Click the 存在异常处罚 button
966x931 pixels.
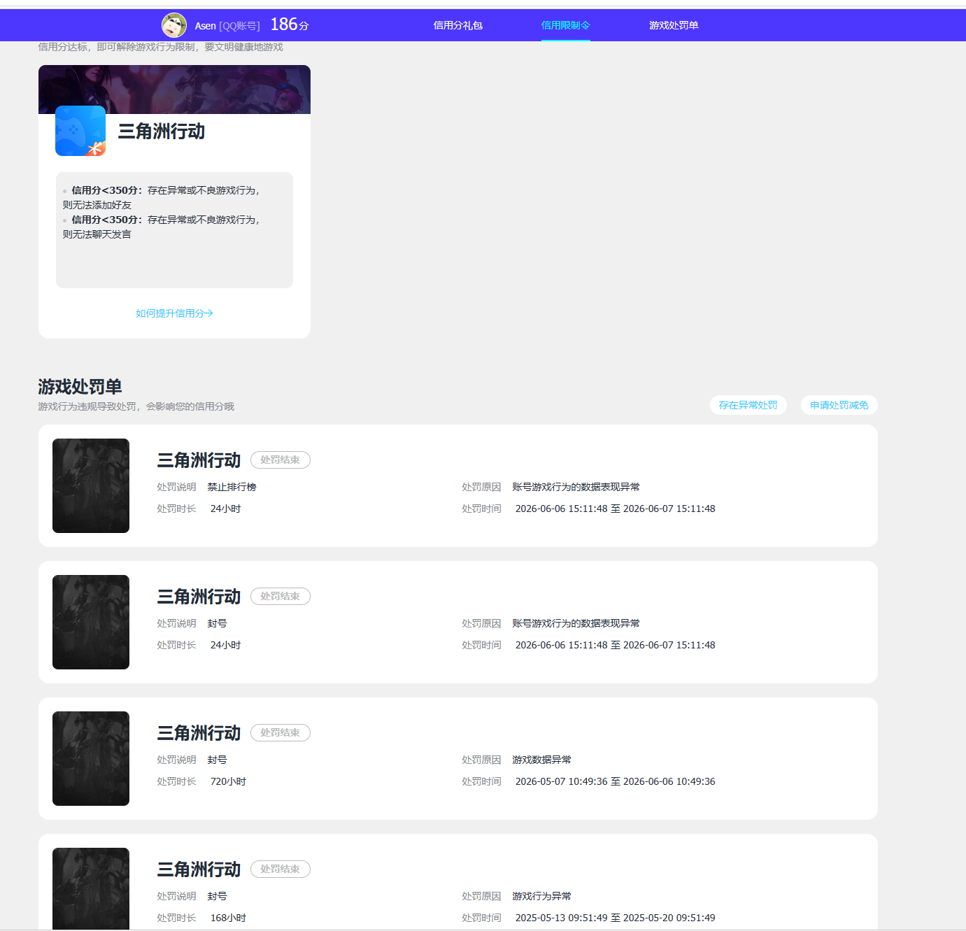(748, 405)
